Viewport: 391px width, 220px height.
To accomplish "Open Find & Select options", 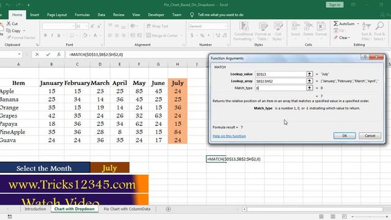I will (379, 31).
